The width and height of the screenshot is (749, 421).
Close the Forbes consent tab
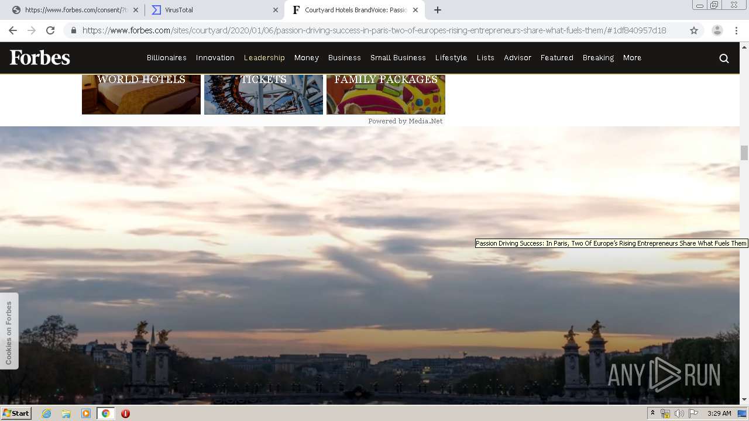click(135, 10)
